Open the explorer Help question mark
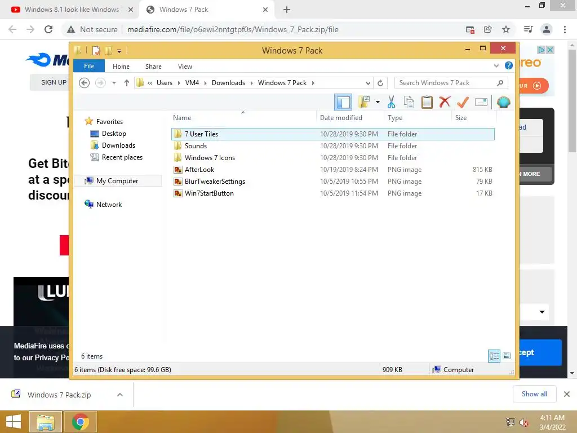This screenshot has width=577, height=433. (509, 65)
